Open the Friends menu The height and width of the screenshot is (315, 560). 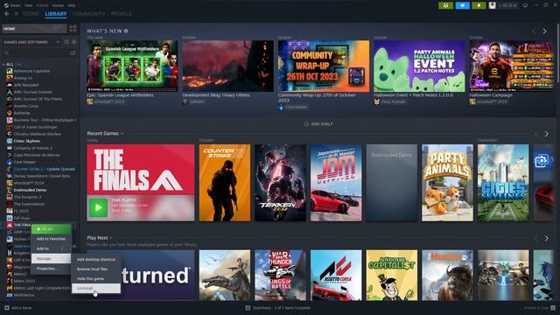point(43,5)
